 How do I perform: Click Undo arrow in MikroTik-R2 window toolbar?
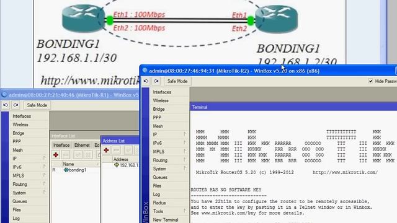[x=146, y=81]
